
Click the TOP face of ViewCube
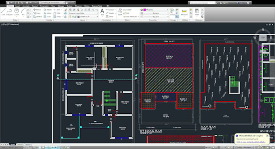(263, 38)
